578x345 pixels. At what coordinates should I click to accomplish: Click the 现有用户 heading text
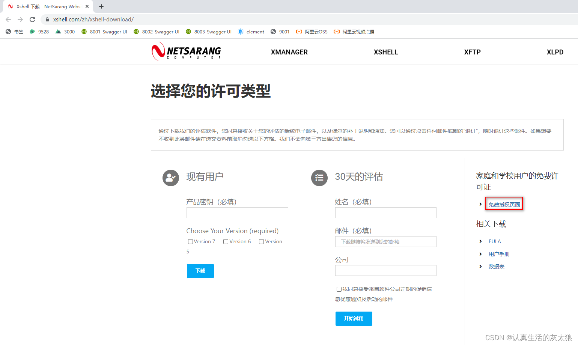[205, 177]
